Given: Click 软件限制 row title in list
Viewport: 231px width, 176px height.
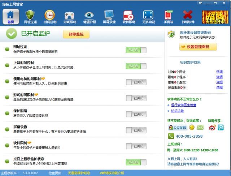Looking at the screenshot, I should [x=20, y=143].
